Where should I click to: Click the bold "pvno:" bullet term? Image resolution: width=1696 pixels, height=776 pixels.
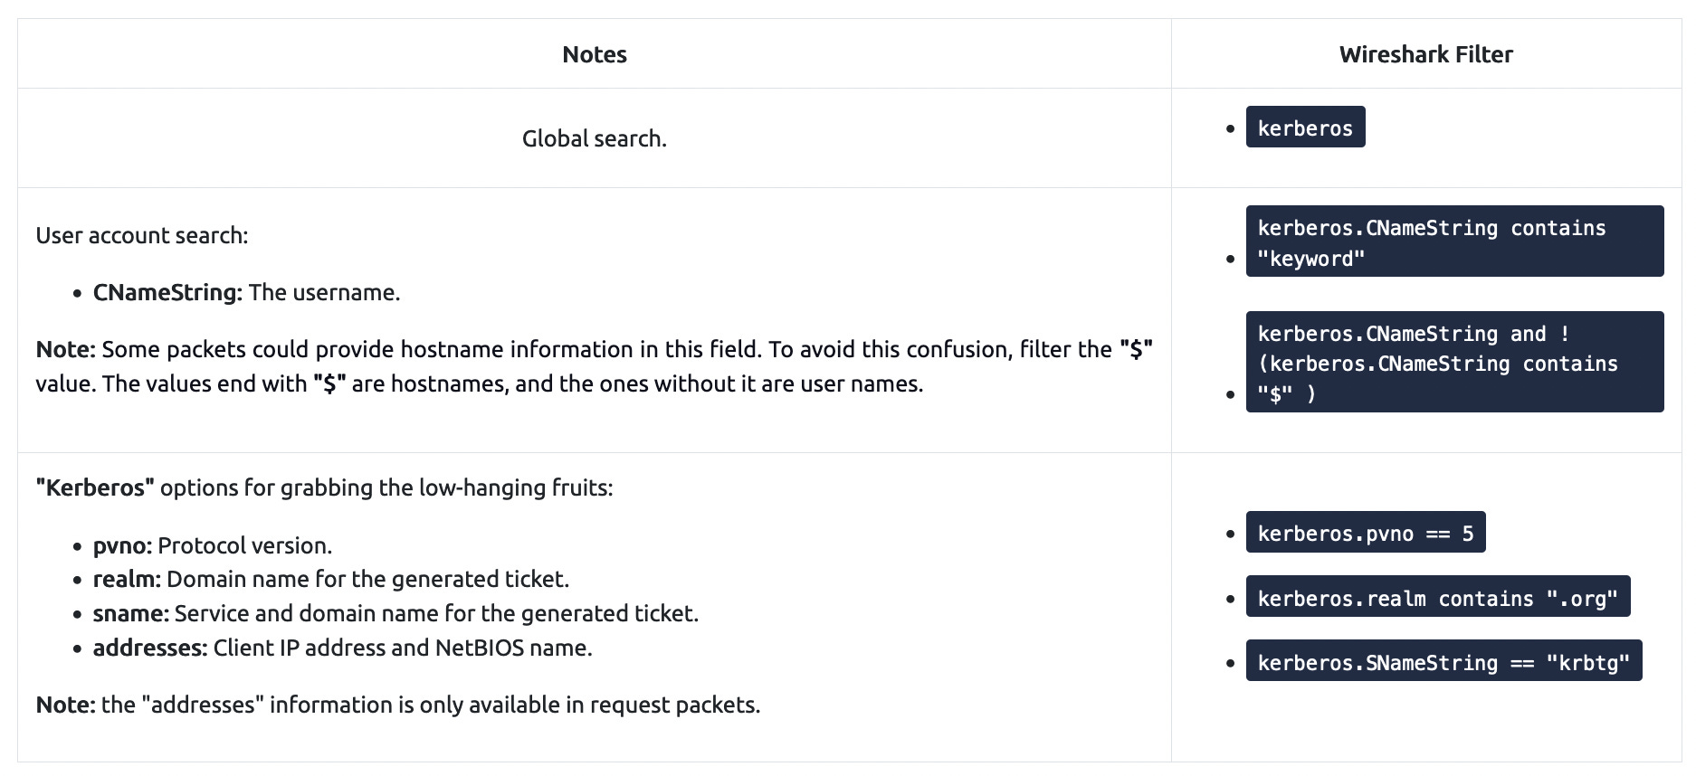[122, 545]
